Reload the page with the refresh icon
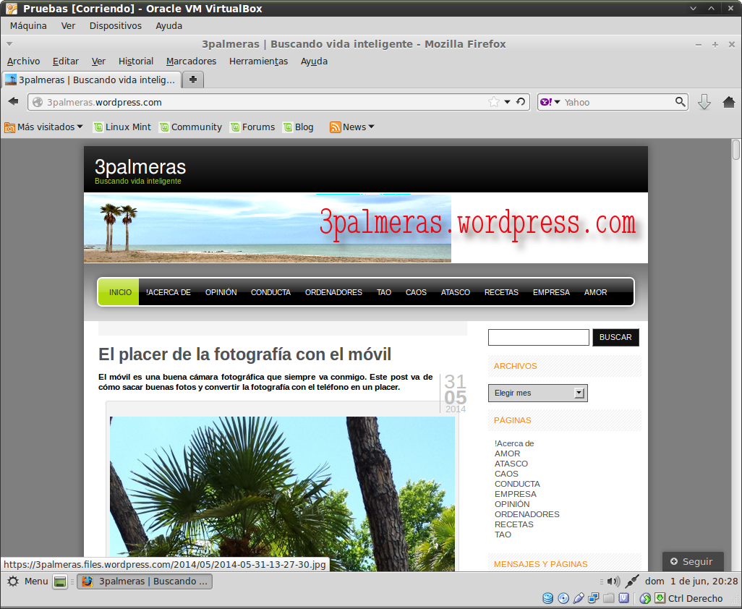742x609 pixels. (x=520, y=102)
